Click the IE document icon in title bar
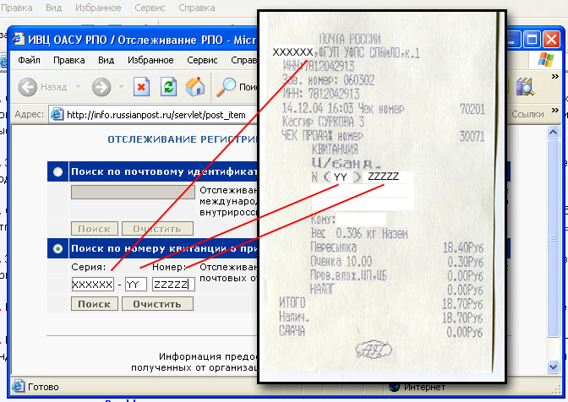The height and width of the screenshot is (402, 568). tap(19, 39)
